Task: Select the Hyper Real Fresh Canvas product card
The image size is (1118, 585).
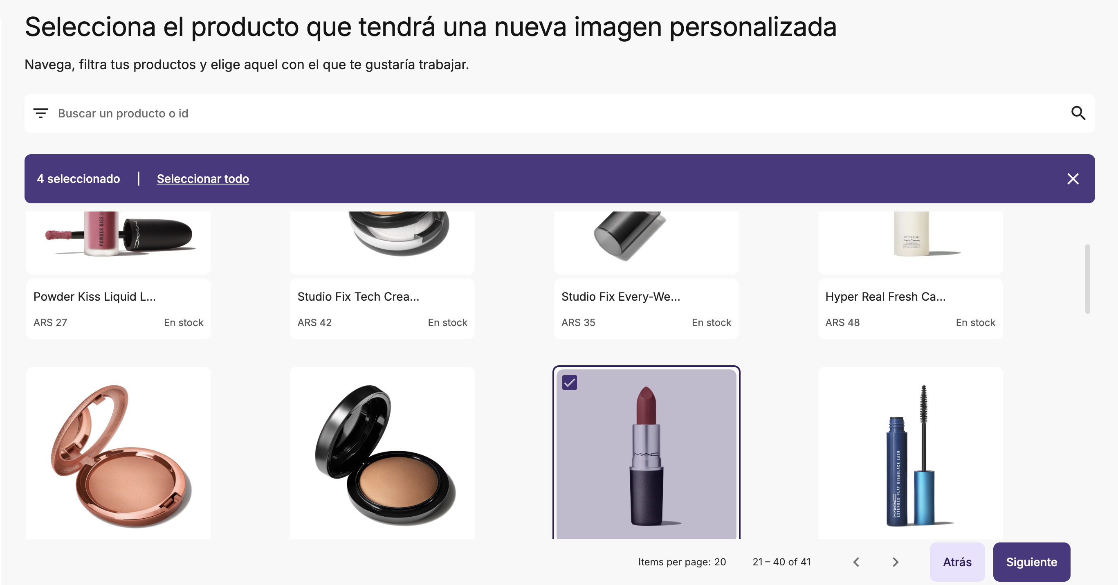Action: [910, 275]
